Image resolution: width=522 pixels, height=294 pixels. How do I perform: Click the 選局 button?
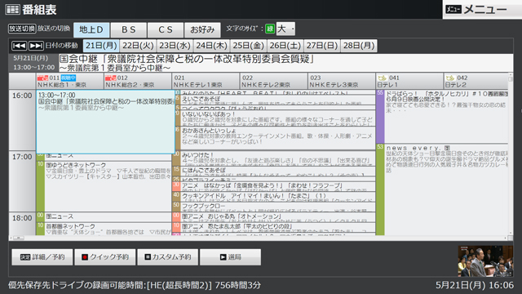pyautogui.click(x=230, y=257)
